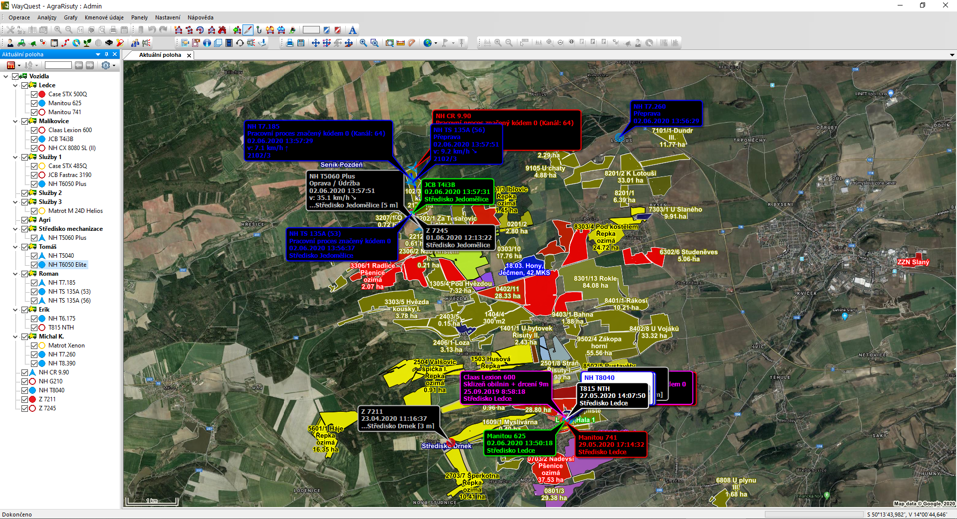Open the Kmenové údaje menu

(104, 17)
